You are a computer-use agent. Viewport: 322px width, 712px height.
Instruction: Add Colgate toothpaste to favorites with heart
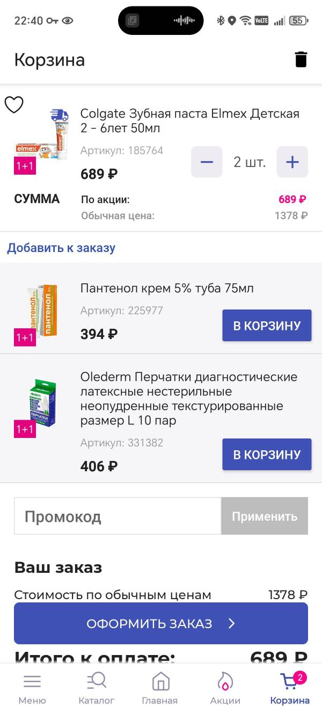pos(14,105)
